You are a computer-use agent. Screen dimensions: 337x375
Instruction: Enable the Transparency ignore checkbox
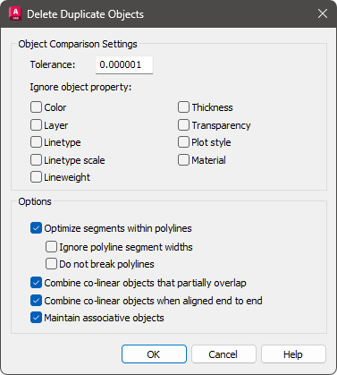coord(183,125)
